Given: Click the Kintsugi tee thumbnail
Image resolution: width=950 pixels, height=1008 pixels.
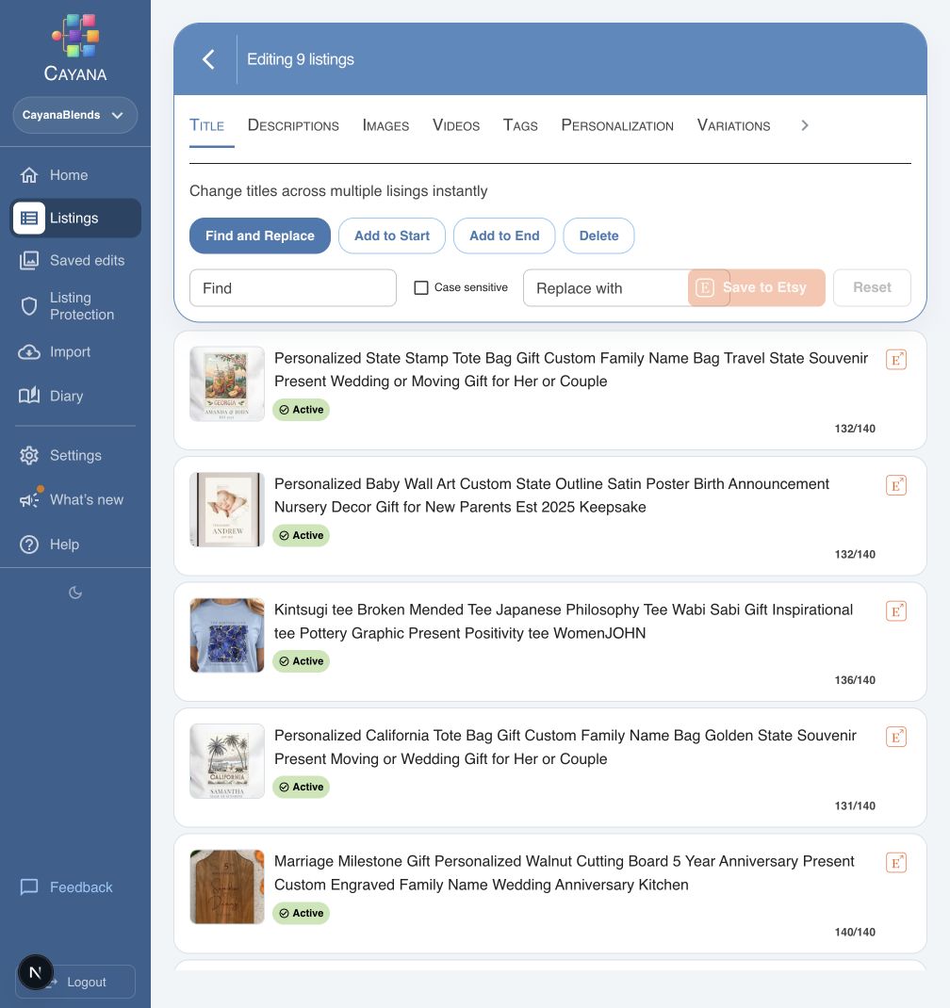Looking at the screenshot, I should click(x=227, y=635).
